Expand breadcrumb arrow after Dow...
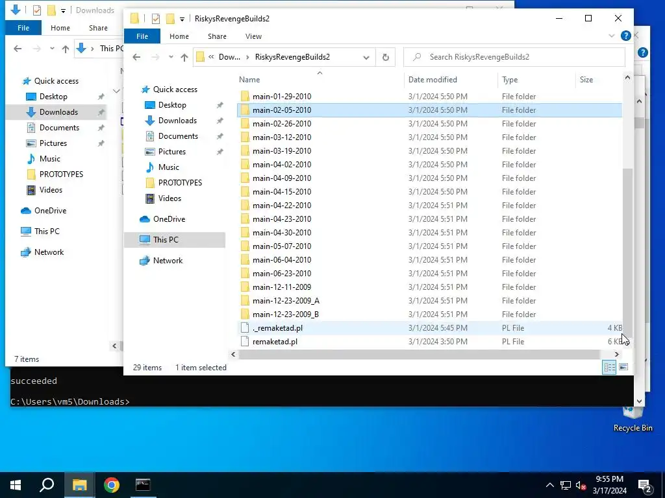Viewport: 665px width, 498px height. tap(247, 57)
